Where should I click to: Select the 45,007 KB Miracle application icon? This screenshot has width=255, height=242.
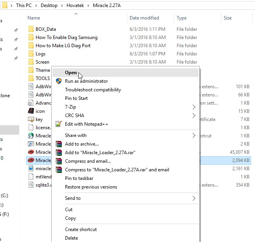[31, 152]
